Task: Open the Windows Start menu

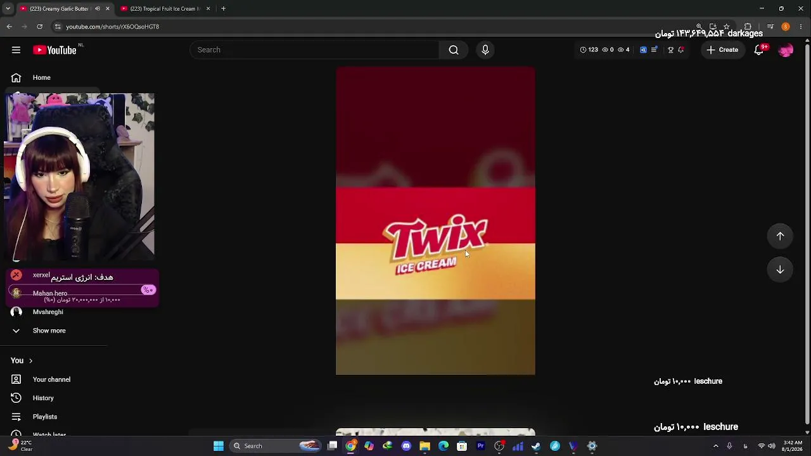Action: (219, 446)
